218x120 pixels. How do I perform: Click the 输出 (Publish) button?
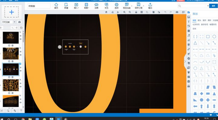[x=150, y=6]
